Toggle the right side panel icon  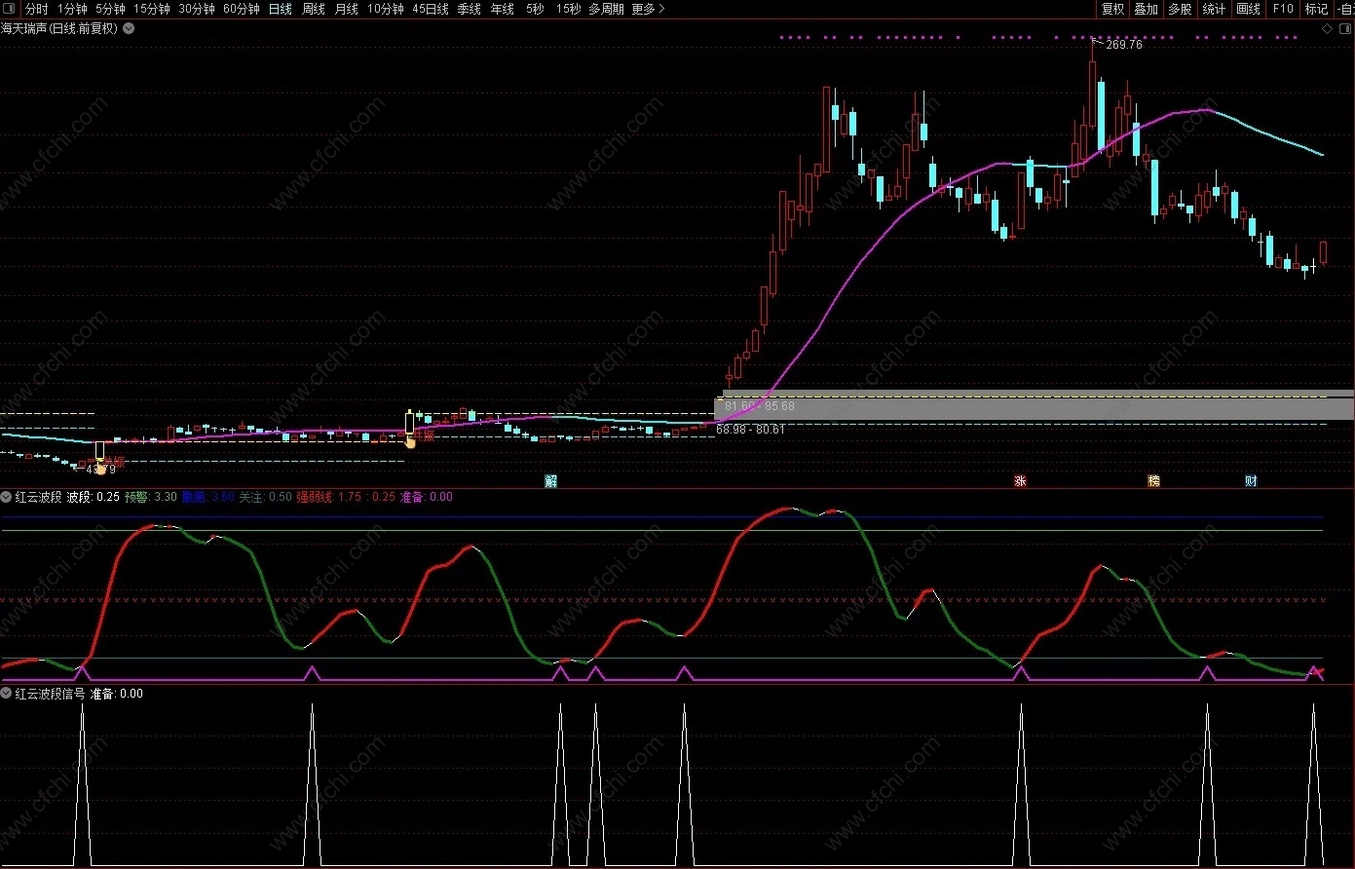point(1347,29)
